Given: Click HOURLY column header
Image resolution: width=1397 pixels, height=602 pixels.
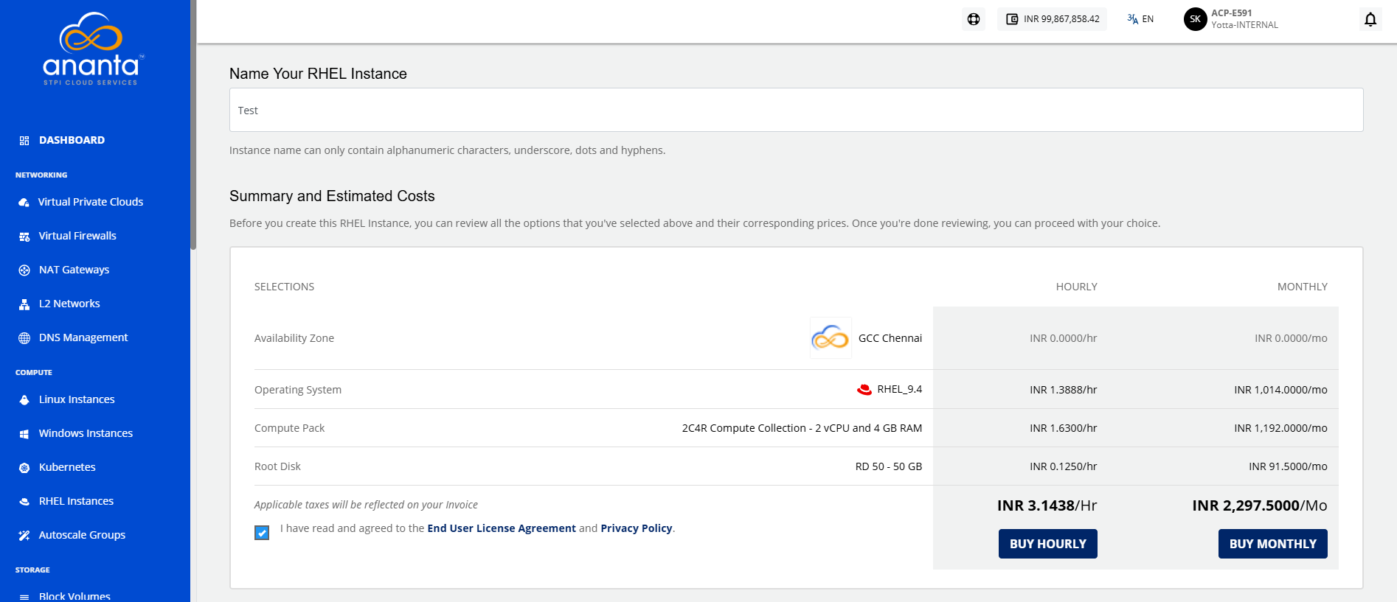Looking at the screenshot, I should [x=1076, y=287].
